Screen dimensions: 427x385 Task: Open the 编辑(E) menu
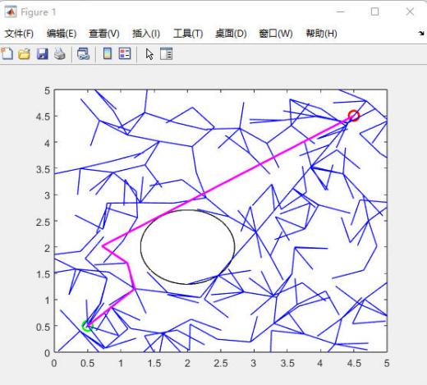click(62, 34)
